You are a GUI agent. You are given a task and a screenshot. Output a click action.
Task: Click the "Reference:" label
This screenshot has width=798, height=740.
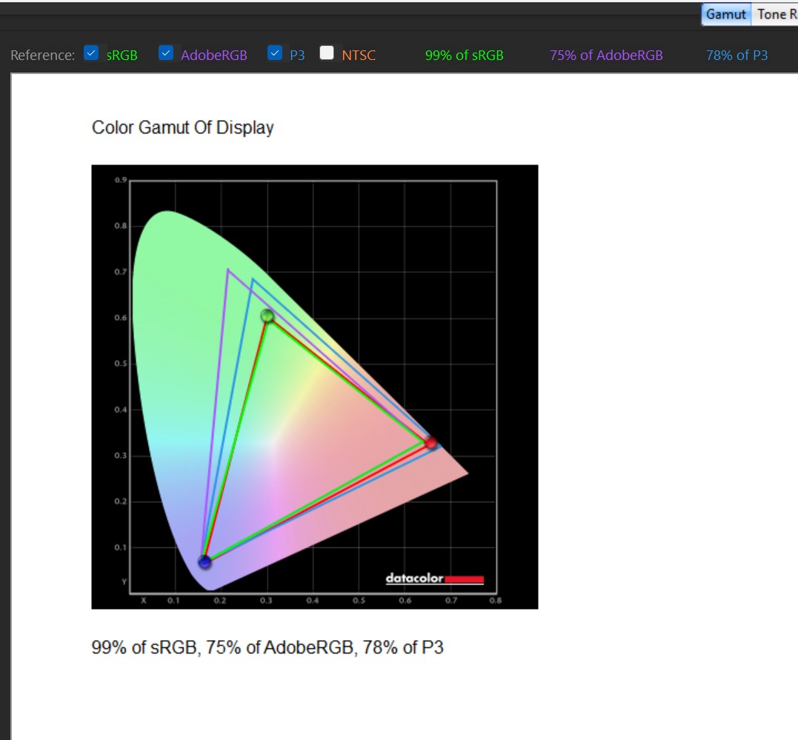point(43,55)
